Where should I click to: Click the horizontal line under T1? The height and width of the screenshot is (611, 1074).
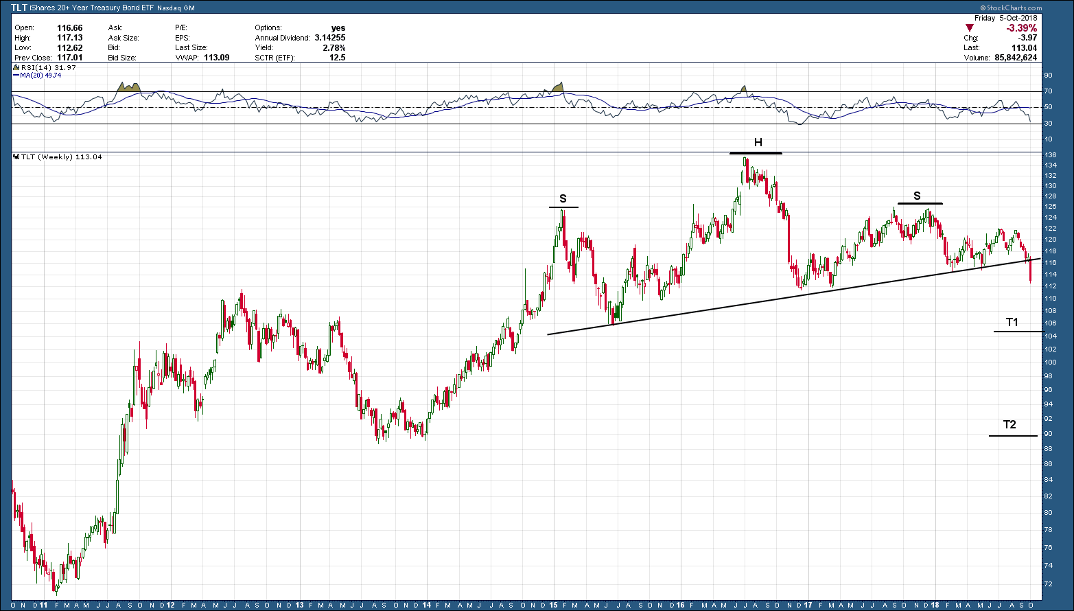[1018, 332]
